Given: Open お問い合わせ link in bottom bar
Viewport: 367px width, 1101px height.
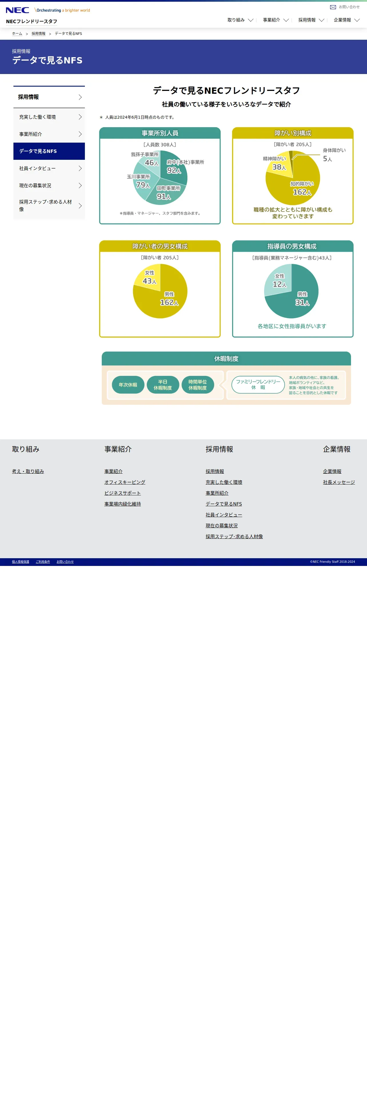Looking at the screenshot, I should pos(65,562).
